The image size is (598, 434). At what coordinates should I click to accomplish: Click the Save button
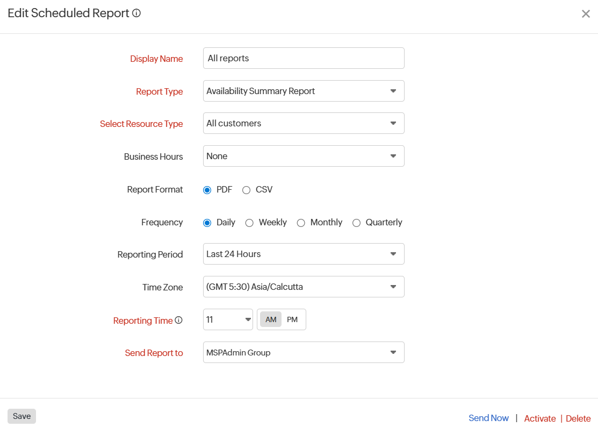[x=21, y=416]
